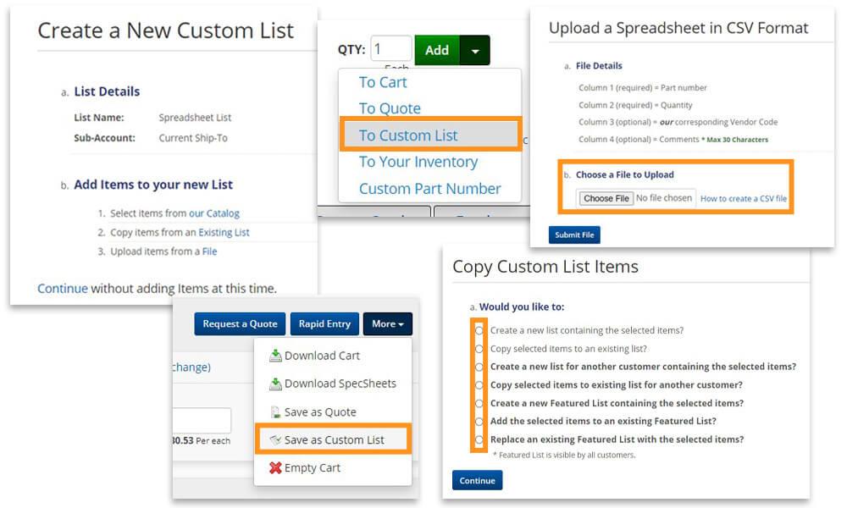847x508 pixels.
Task: Click Continue button under Copy Custom List Items
Action: 477,480
